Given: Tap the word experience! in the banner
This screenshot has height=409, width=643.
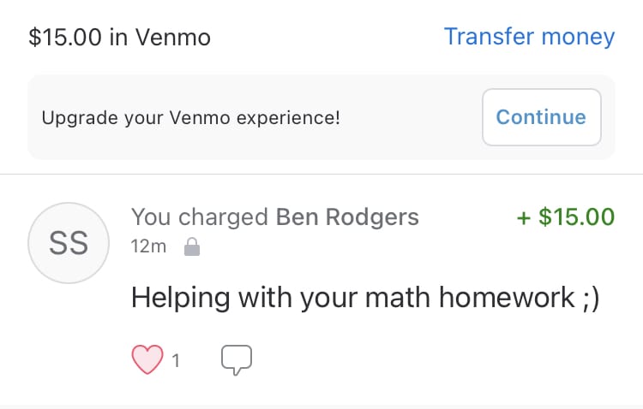Looking at the screenshot, I should point(288,118).
